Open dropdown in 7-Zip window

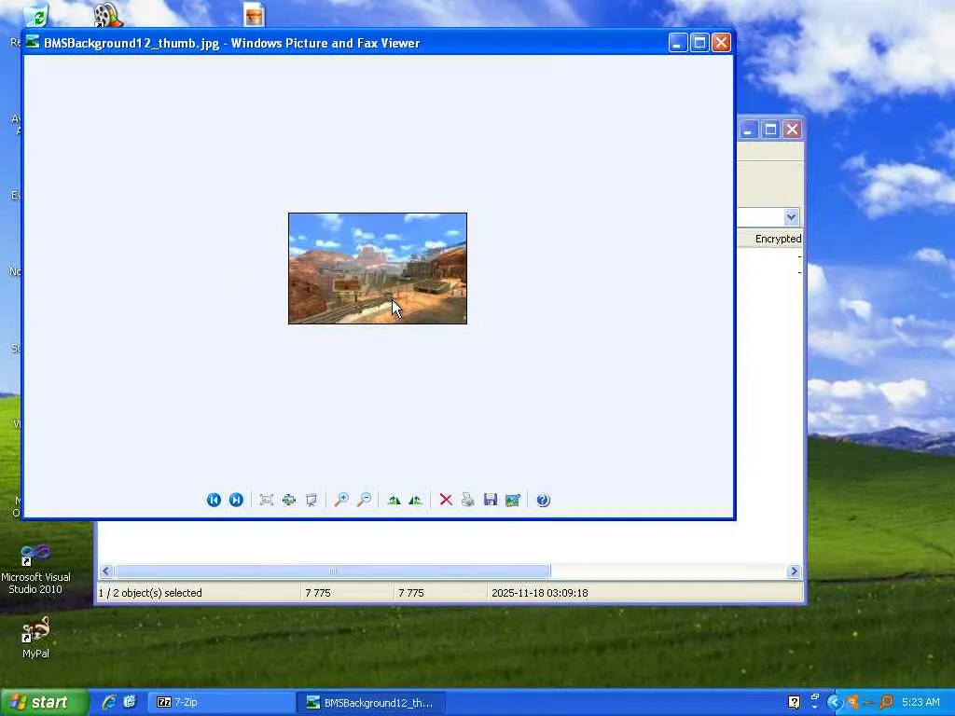point(791,216)
